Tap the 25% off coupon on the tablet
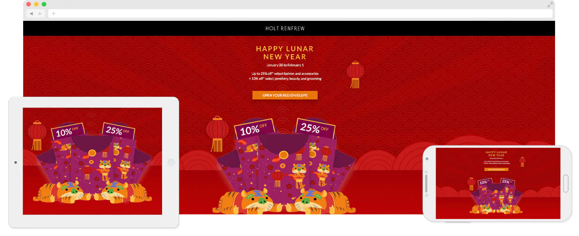 [119, 131]
